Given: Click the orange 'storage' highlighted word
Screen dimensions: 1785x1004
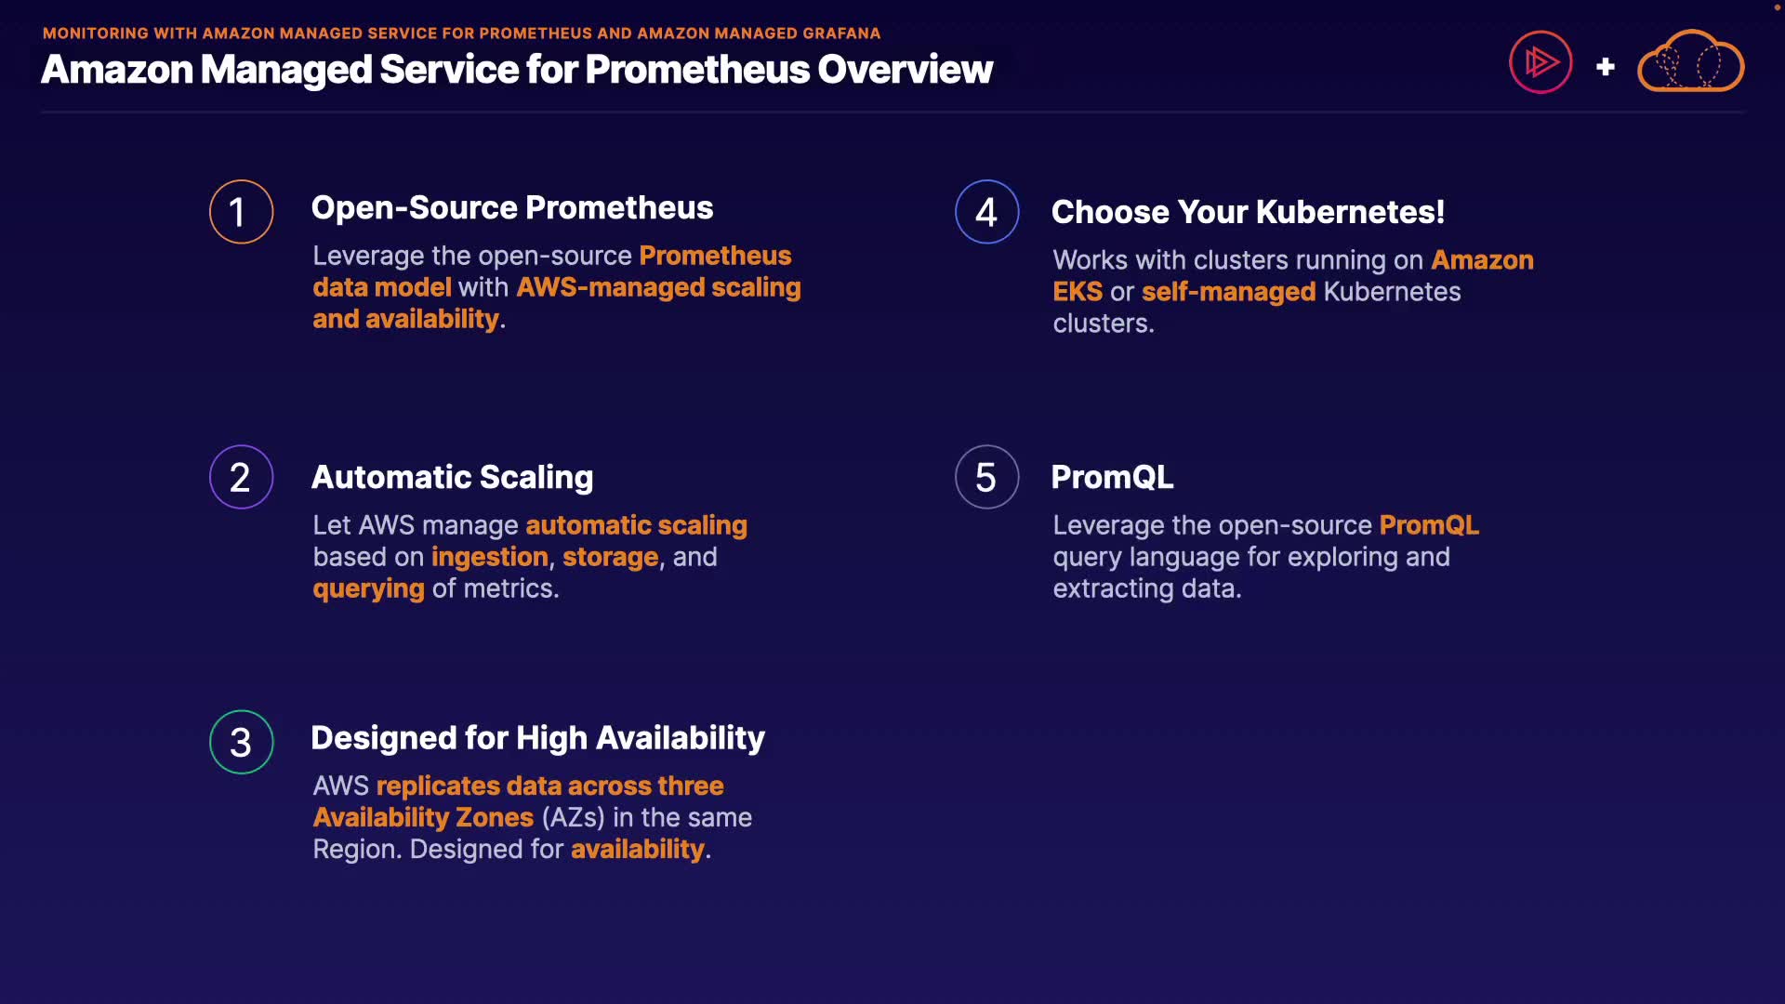Looking at the screenshot, I should pyautogui.click(x=610, y=557).
